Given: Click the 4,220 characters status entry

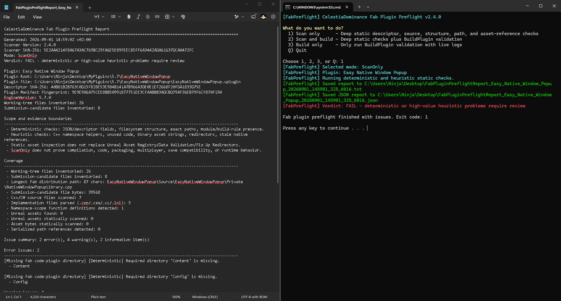Looking at the screenshot, I should [43, 297].
